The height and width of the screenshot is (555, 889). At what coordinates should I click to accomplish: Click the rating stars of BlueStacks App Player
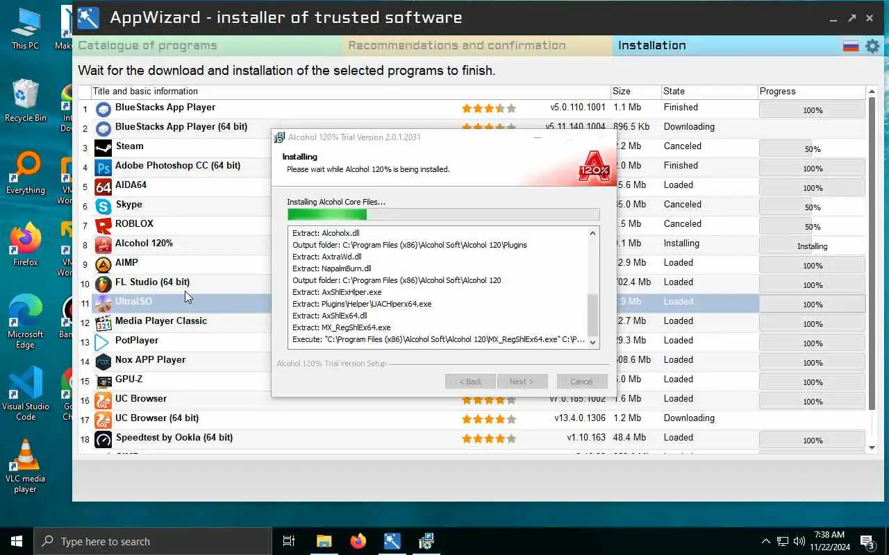point(489,108)
